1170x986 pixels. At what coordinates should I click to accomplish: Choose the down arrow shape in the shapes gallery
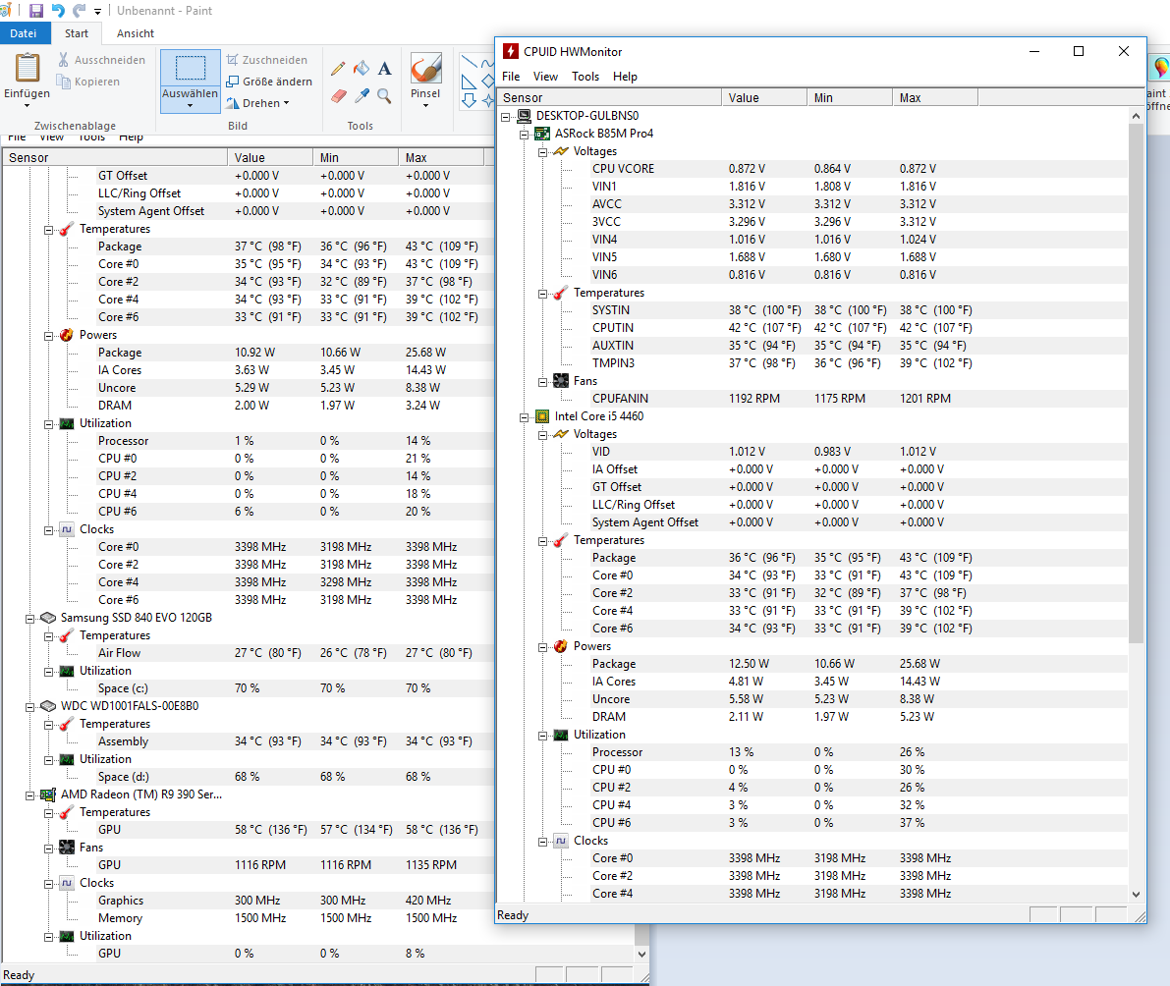tap(470, 100)
